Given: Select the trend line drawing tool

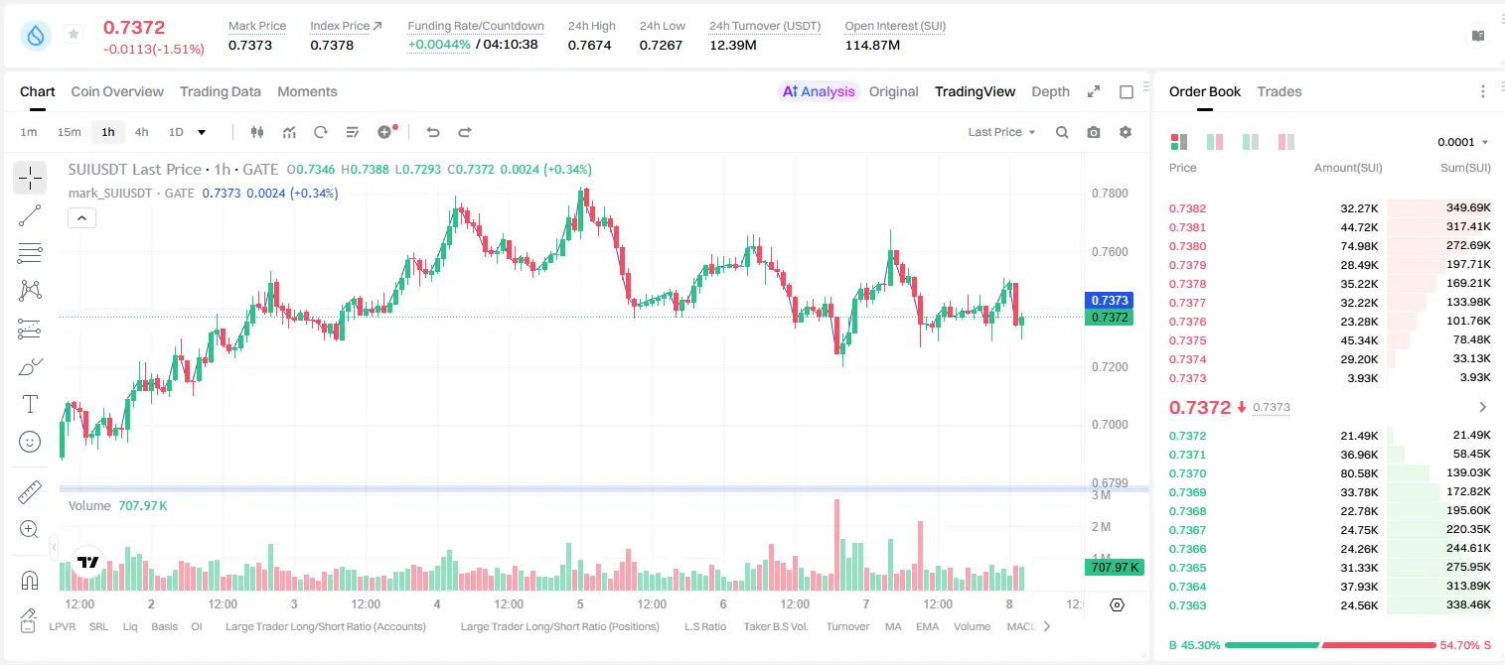Looking at the screenshot, I should 30,215.
